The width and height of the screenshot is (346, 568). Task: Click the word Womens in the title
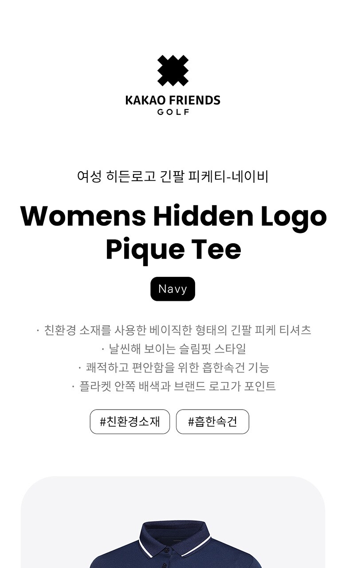(83, 216)
